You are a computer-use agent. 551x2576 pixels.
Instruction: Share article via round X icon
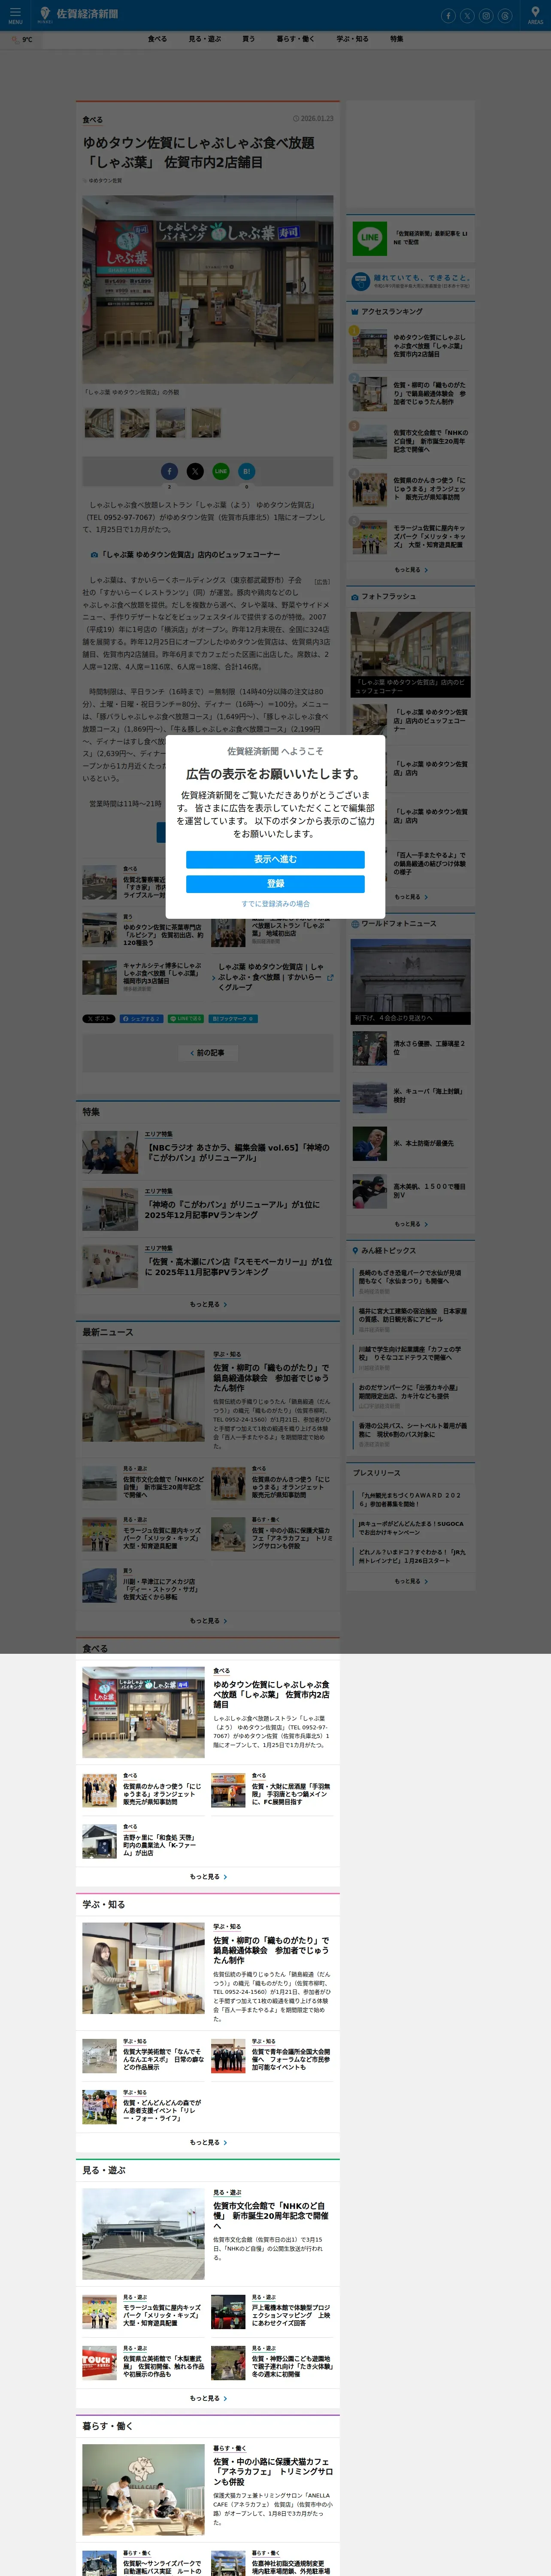195,471
